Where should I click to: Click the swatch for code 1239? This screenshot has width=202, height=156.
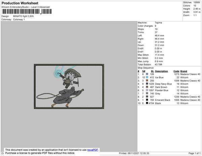click(147, 96)
